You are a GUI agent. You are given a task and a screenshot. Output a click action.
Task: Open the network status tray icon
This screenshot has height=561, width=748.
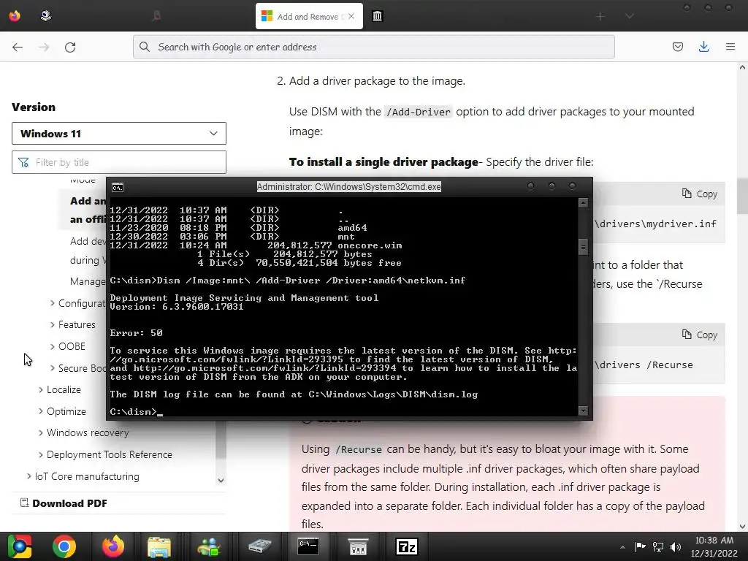658,546
